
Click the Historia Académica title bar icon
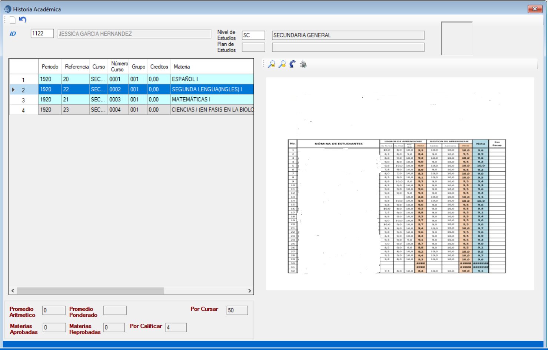7,9
